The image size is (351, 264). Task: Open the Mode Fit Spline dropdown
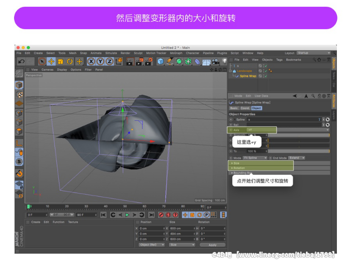click(x=255, y=158)
